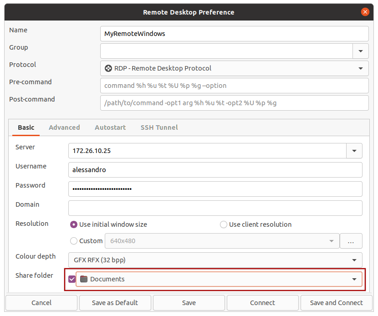Focus the Pre-command input field

point(234,86)
